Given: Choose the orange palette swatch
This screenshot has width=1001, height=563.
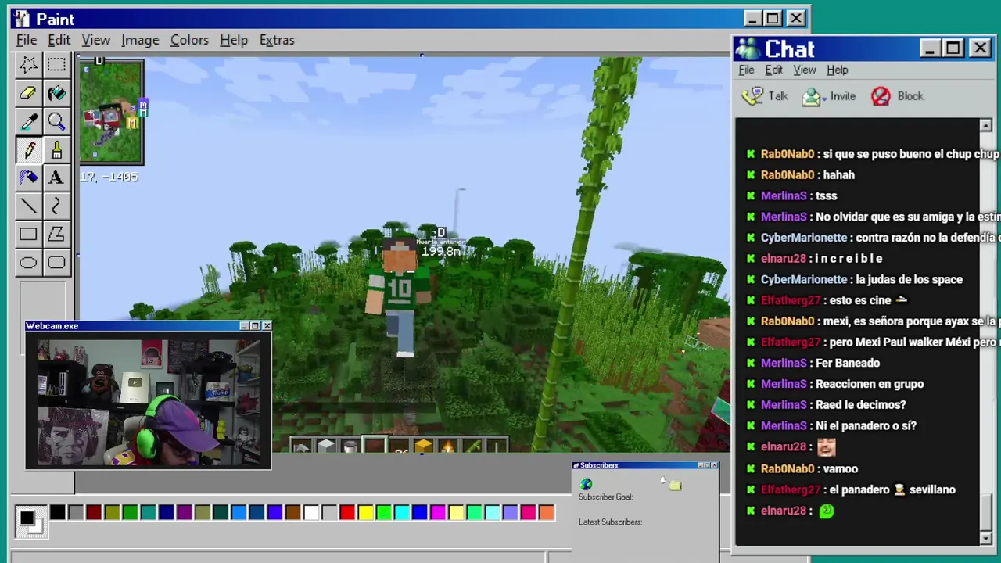Looking at the screenshot, I should click(547, 513).
